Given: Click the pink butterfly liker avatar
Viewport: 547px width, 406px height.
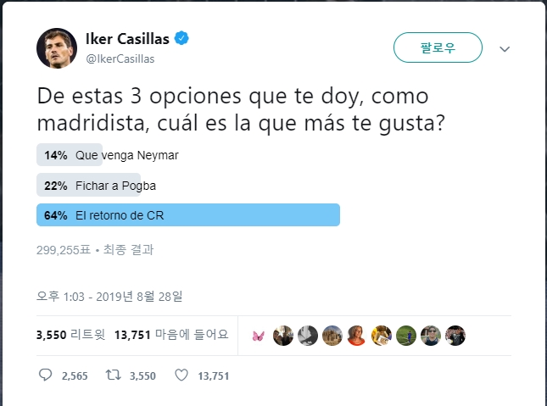Looking at the screenshot, I should (258, 336).
